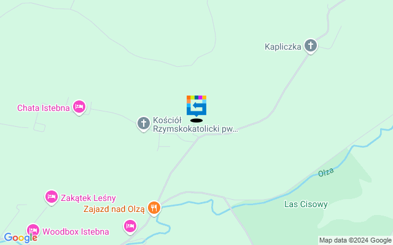
Task: Click the Kościół Rzymskokatolicki text label
Action: (x=195, y=124)
